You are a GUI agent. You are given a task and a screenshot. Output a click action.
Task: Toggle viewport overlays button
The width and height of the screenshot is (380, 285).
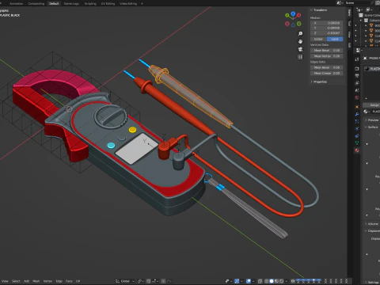coord(249,281)
